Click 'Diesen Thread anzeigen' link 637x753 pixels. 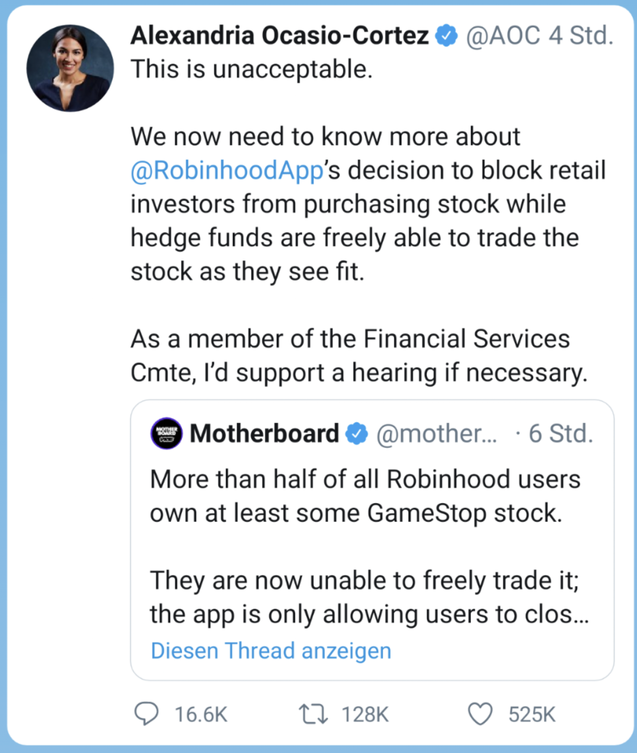(x=271, y=650)
